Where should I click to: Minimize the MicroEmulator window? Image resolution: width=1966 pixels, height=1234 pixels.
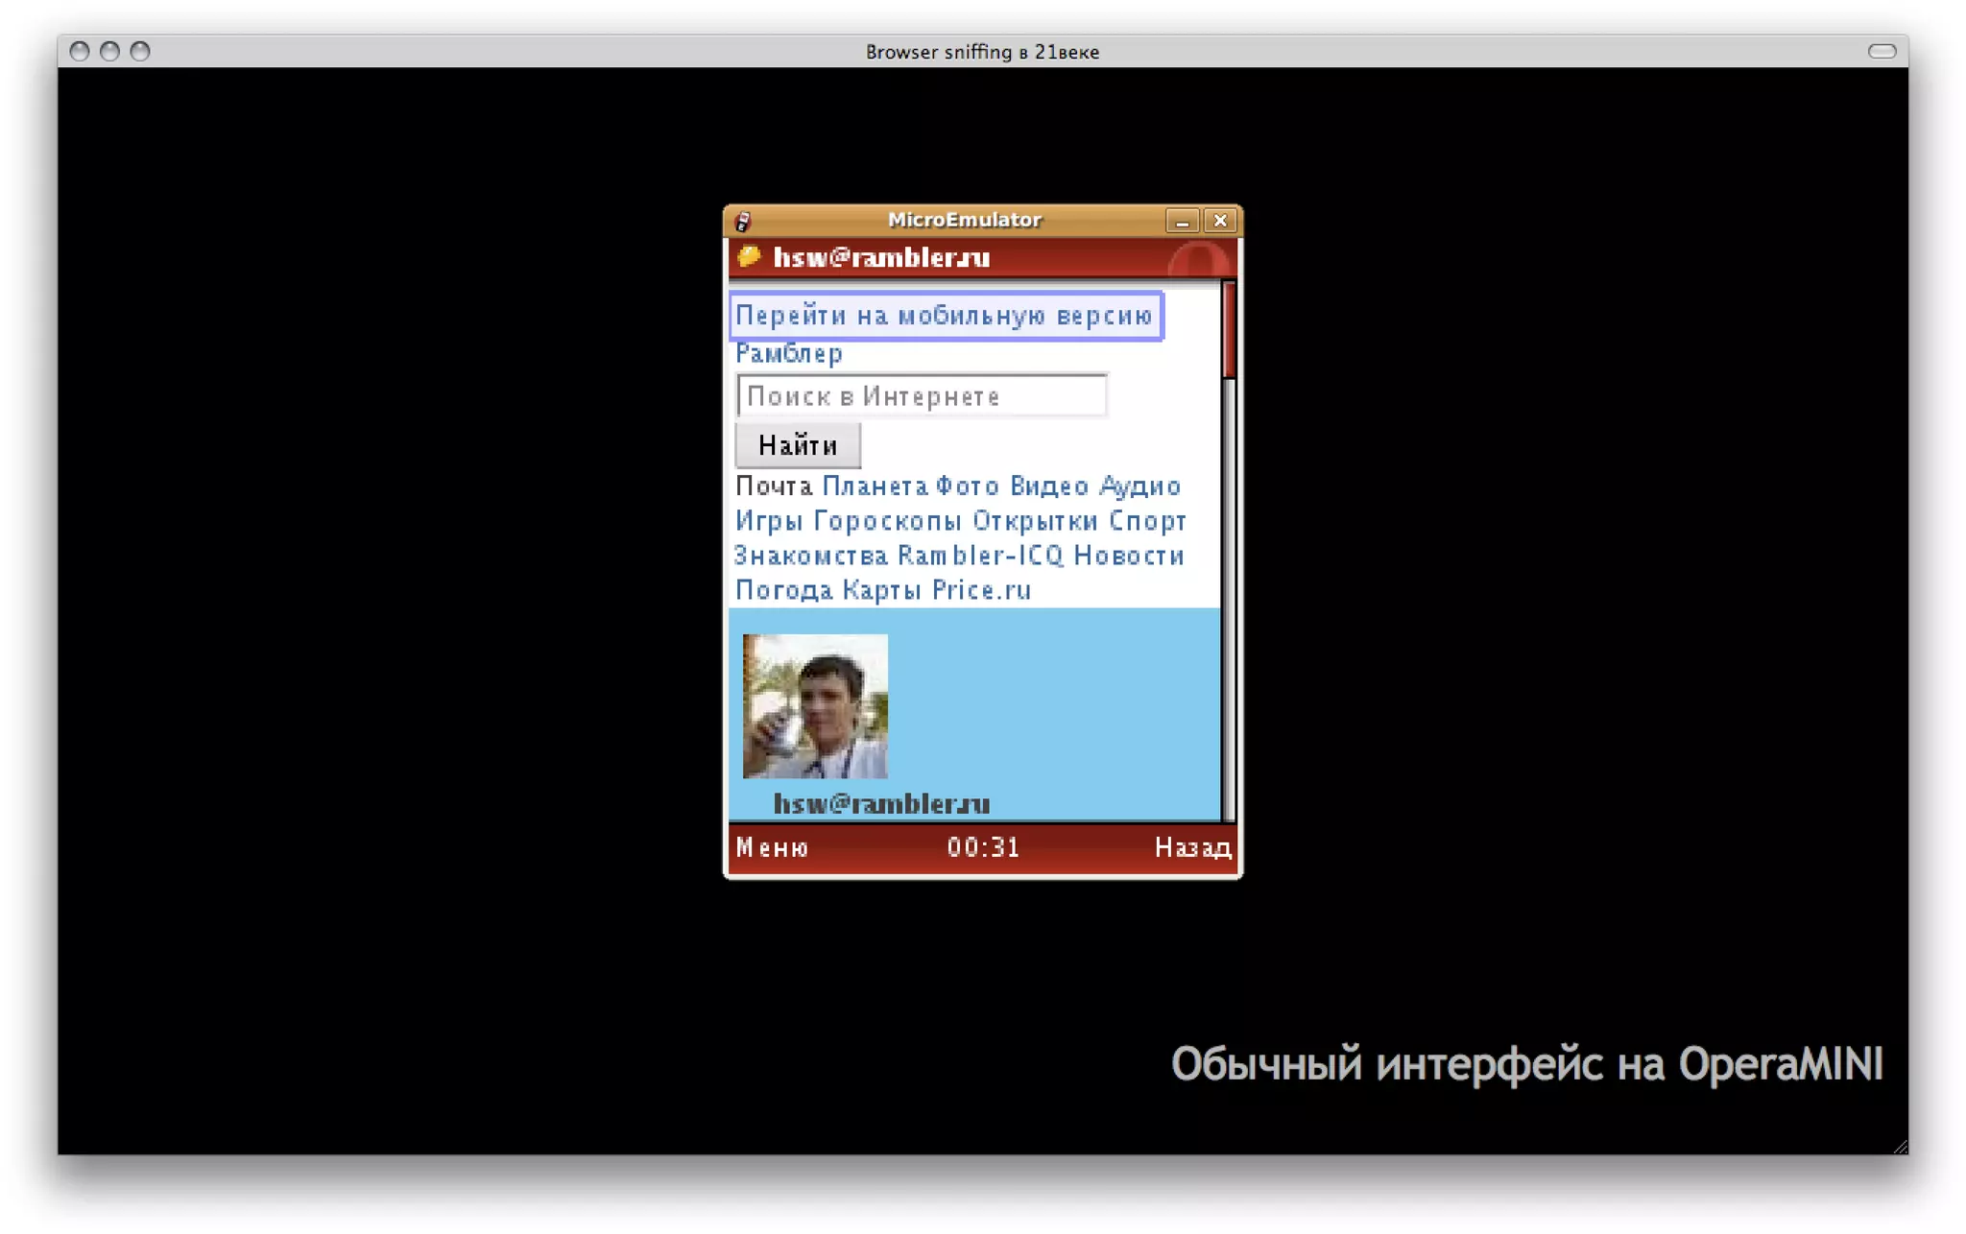(x=1183, y=221)
